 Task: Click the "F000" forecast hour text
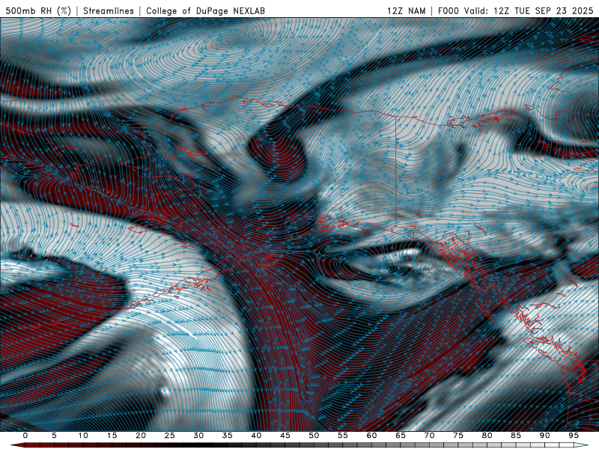pyautogui.click(x=449, y=10)
